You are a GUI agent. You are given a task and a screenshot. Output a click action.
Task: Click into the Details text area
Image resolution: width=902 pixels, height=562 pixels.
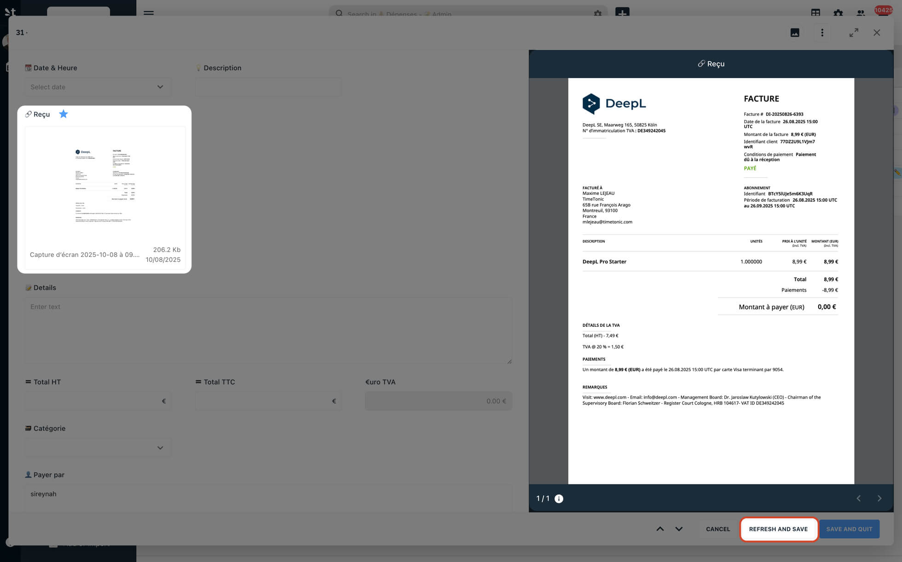[x=268, y=331]
